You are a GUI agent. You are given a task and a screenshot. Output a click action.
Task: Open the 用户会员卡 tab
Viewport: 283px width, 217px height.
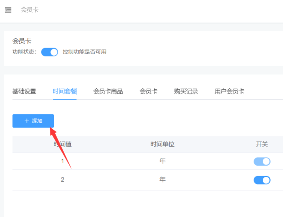coord(229,92)
